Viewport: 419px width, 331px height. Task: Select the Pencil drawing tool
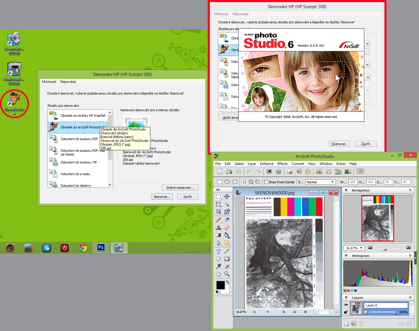[218, 220]
